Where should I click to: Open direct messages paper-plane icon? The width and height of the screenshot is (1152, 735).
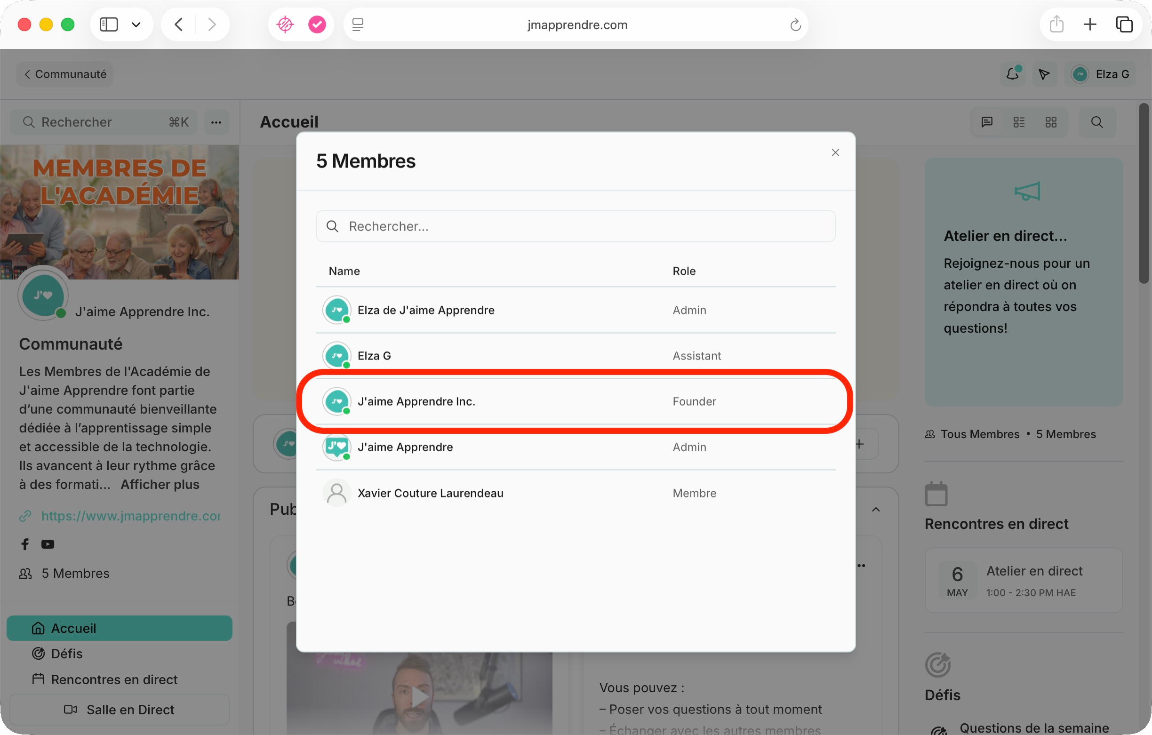point(1044,74)
